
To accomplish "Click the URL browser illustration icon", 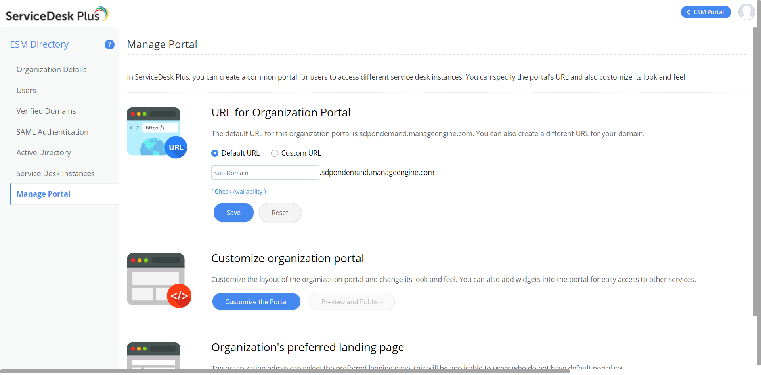I will pyautogui.click(x=157, y=133).
